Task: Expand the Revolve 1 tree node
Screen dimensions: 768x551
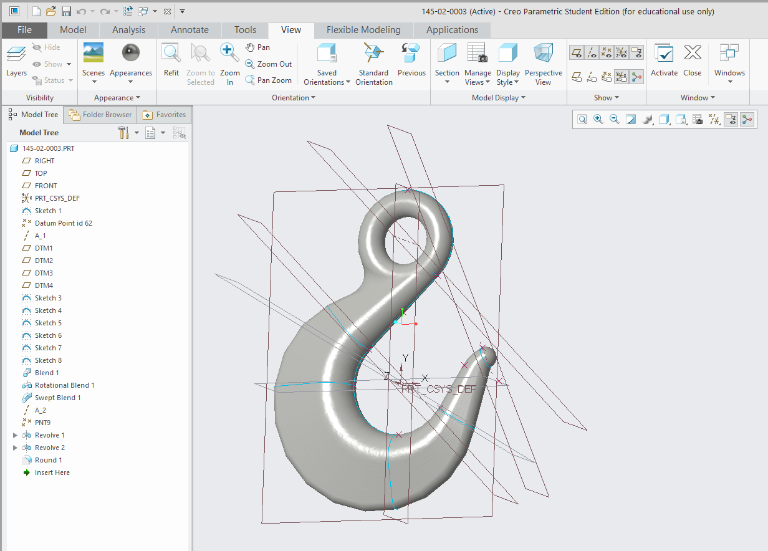Action: pos(15,435)
